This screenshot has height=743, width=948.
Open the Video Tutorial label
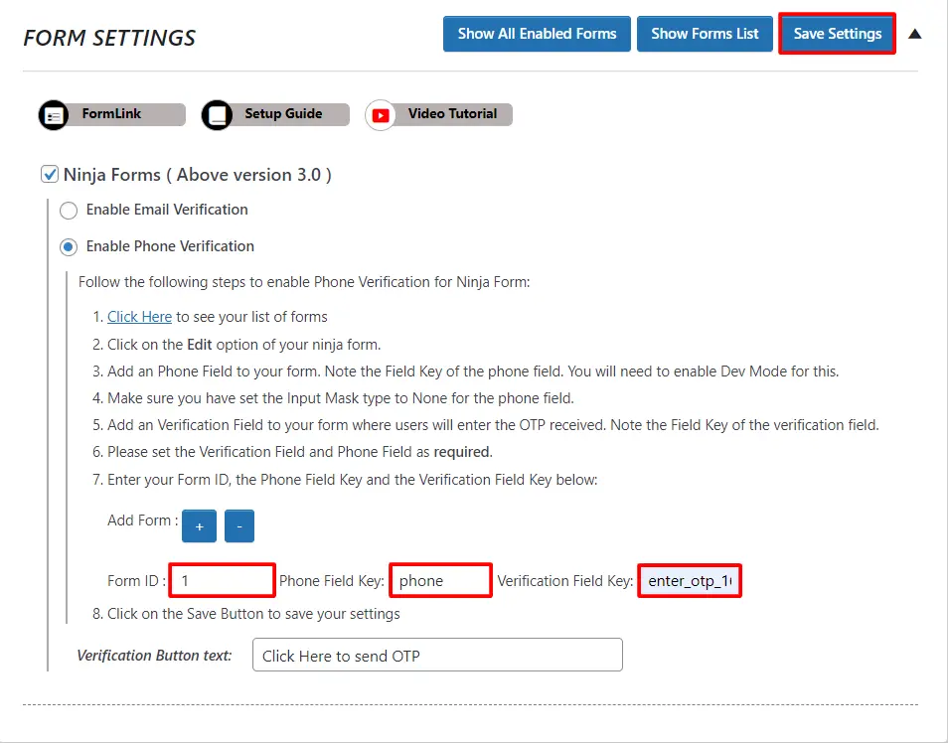452,114
